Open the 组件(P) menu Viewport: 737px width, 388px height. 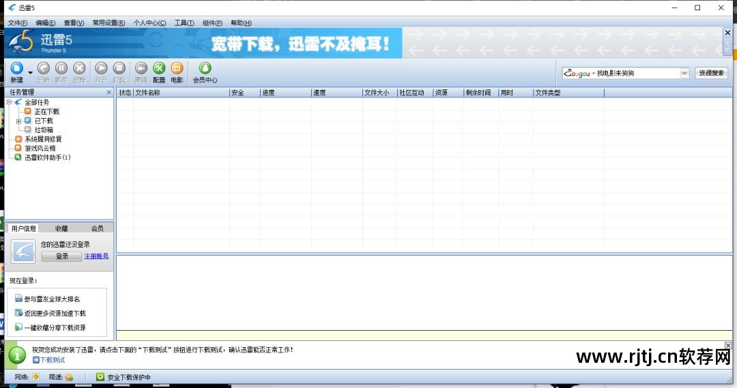coord(212,23)
